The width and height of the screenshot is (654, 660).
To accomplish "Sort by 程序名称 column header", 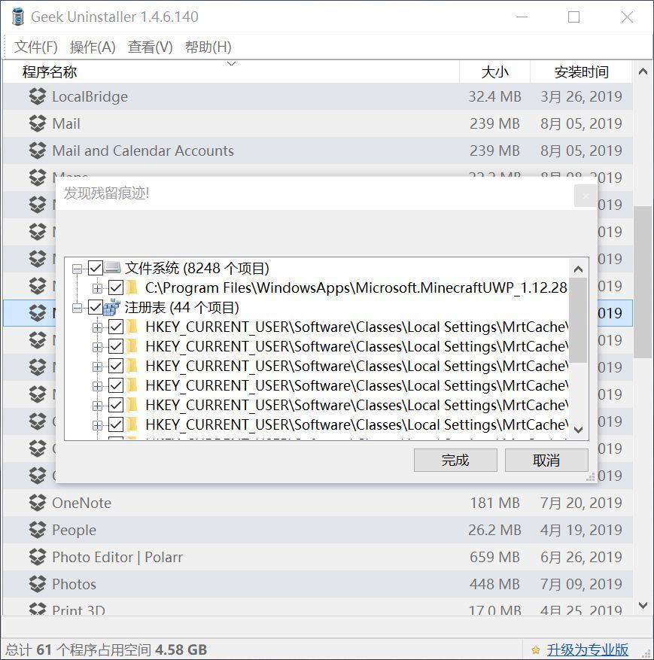I will (230, 72).
